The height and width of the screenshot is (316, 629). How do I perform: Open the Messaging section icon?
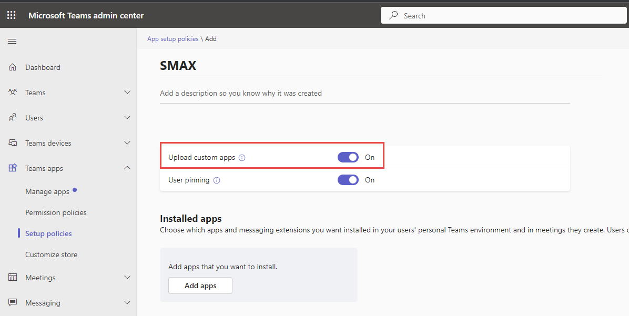[x=12, y=302]
